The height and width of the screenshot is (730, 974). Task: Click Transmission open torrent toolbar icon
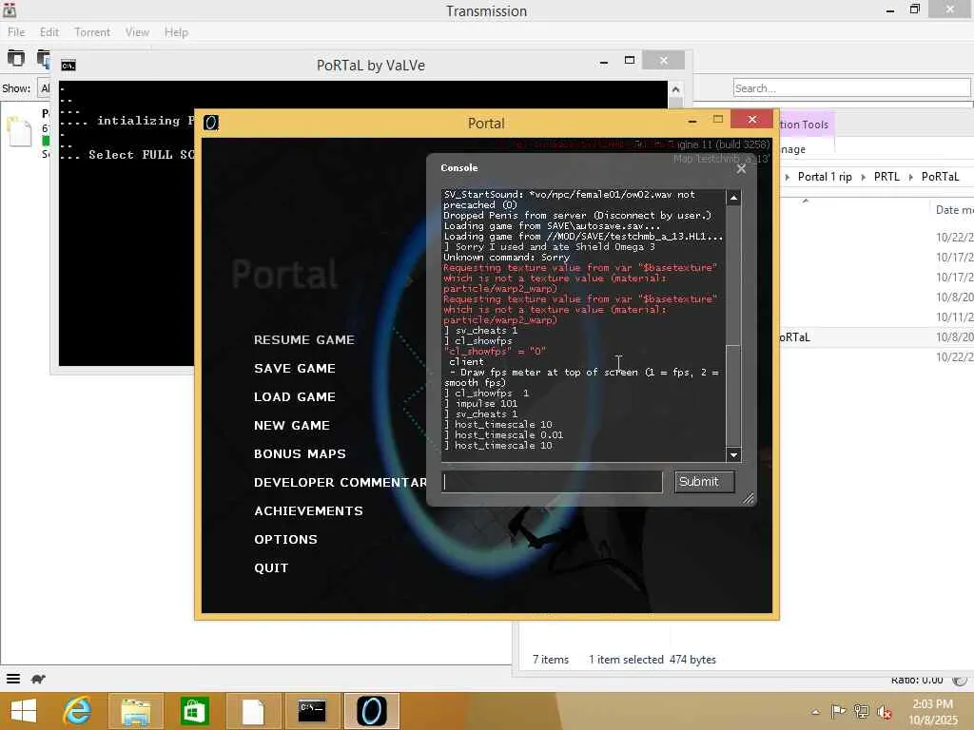click(16, 58)
